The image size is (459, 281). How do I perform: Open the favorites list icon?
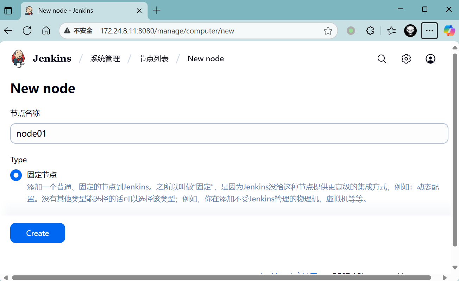[391, 31]
